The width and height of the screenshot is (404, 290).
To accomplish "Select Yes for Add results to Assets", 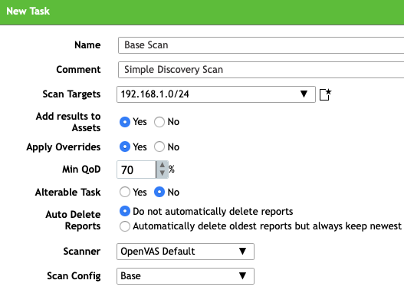I will 125,122.
